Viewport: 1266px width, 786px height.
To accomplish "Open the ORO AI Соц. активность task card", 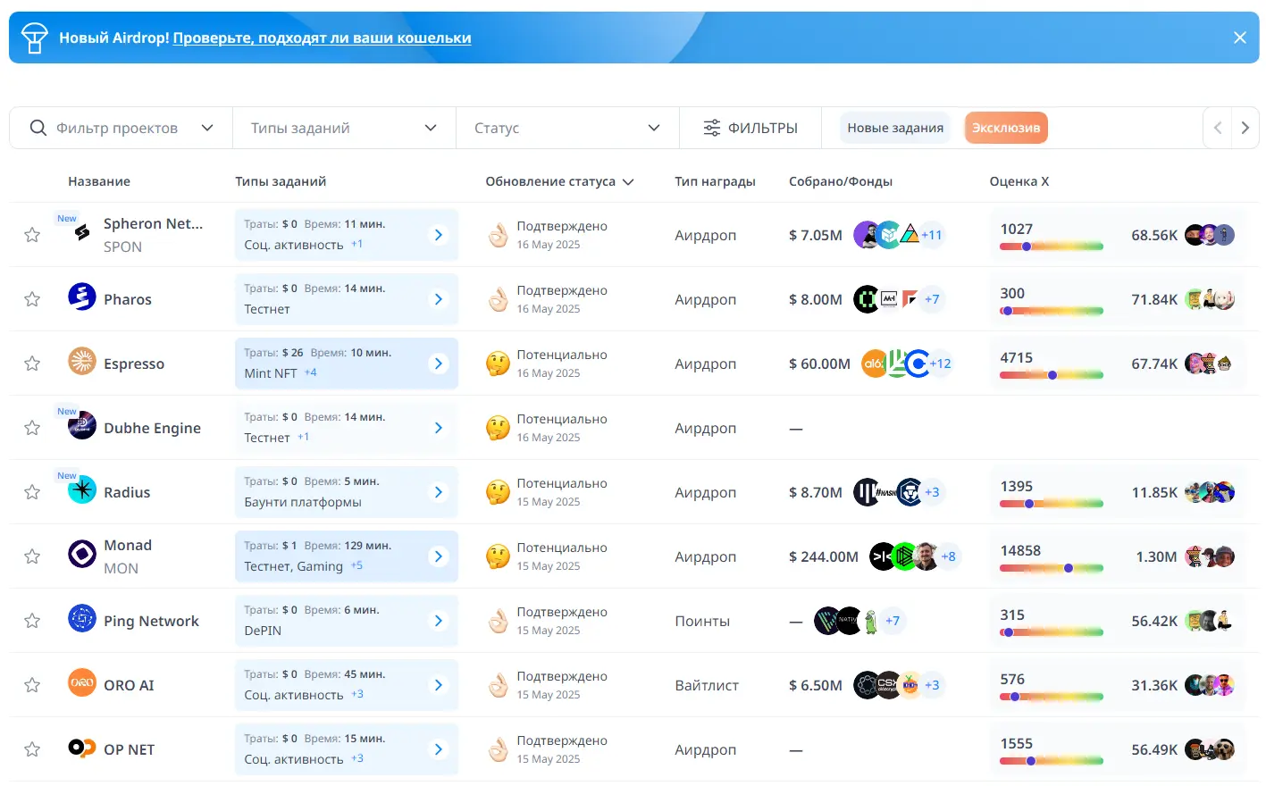I will pos(347,685).
